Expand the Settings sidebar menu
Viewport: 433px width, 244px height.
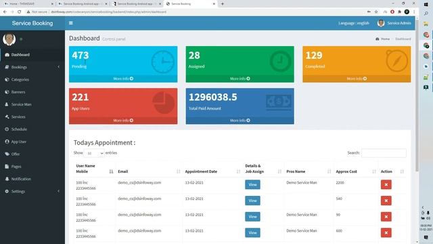click(x=32, y=191)
